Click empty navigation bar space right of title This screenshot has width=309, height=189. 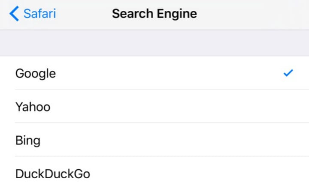click(x=257, y=14)
